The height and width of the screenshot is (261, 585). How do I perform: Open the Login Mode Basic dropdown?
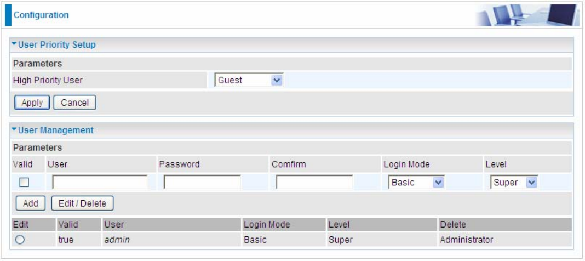point(416,182)
